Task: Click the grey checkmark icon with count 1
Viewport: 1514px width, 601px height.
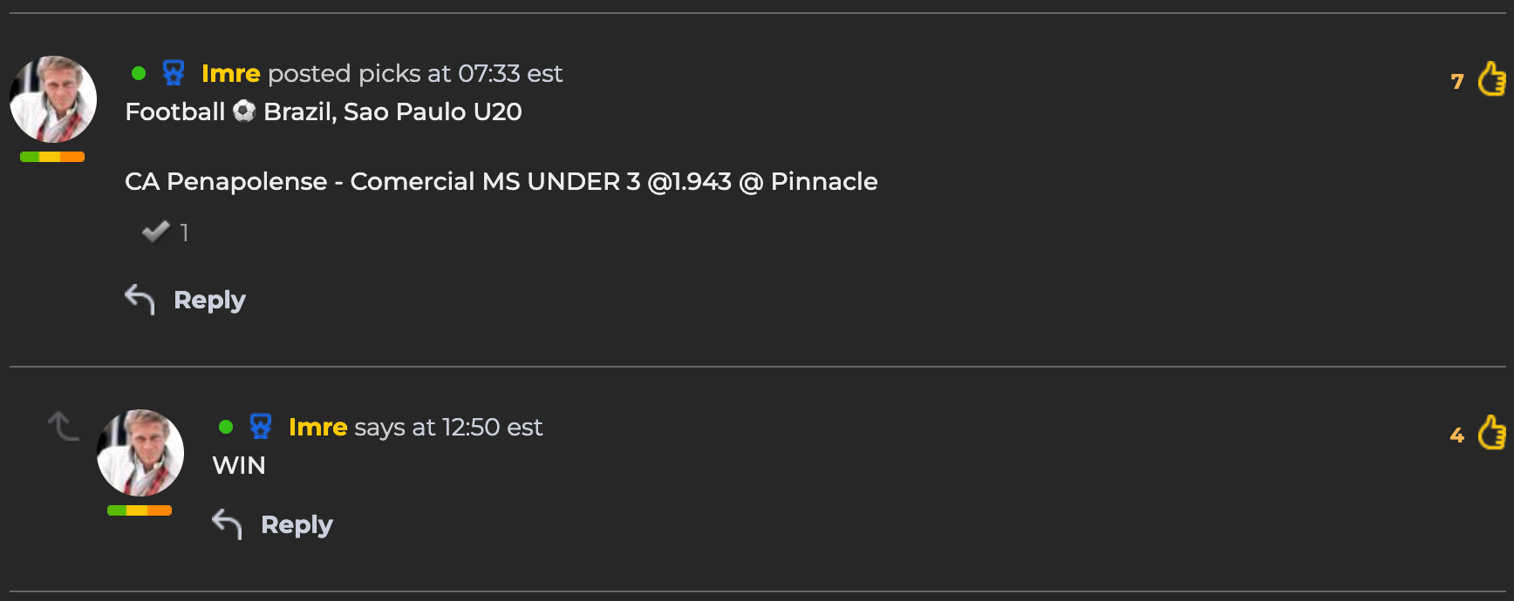Action: point(155,231)
